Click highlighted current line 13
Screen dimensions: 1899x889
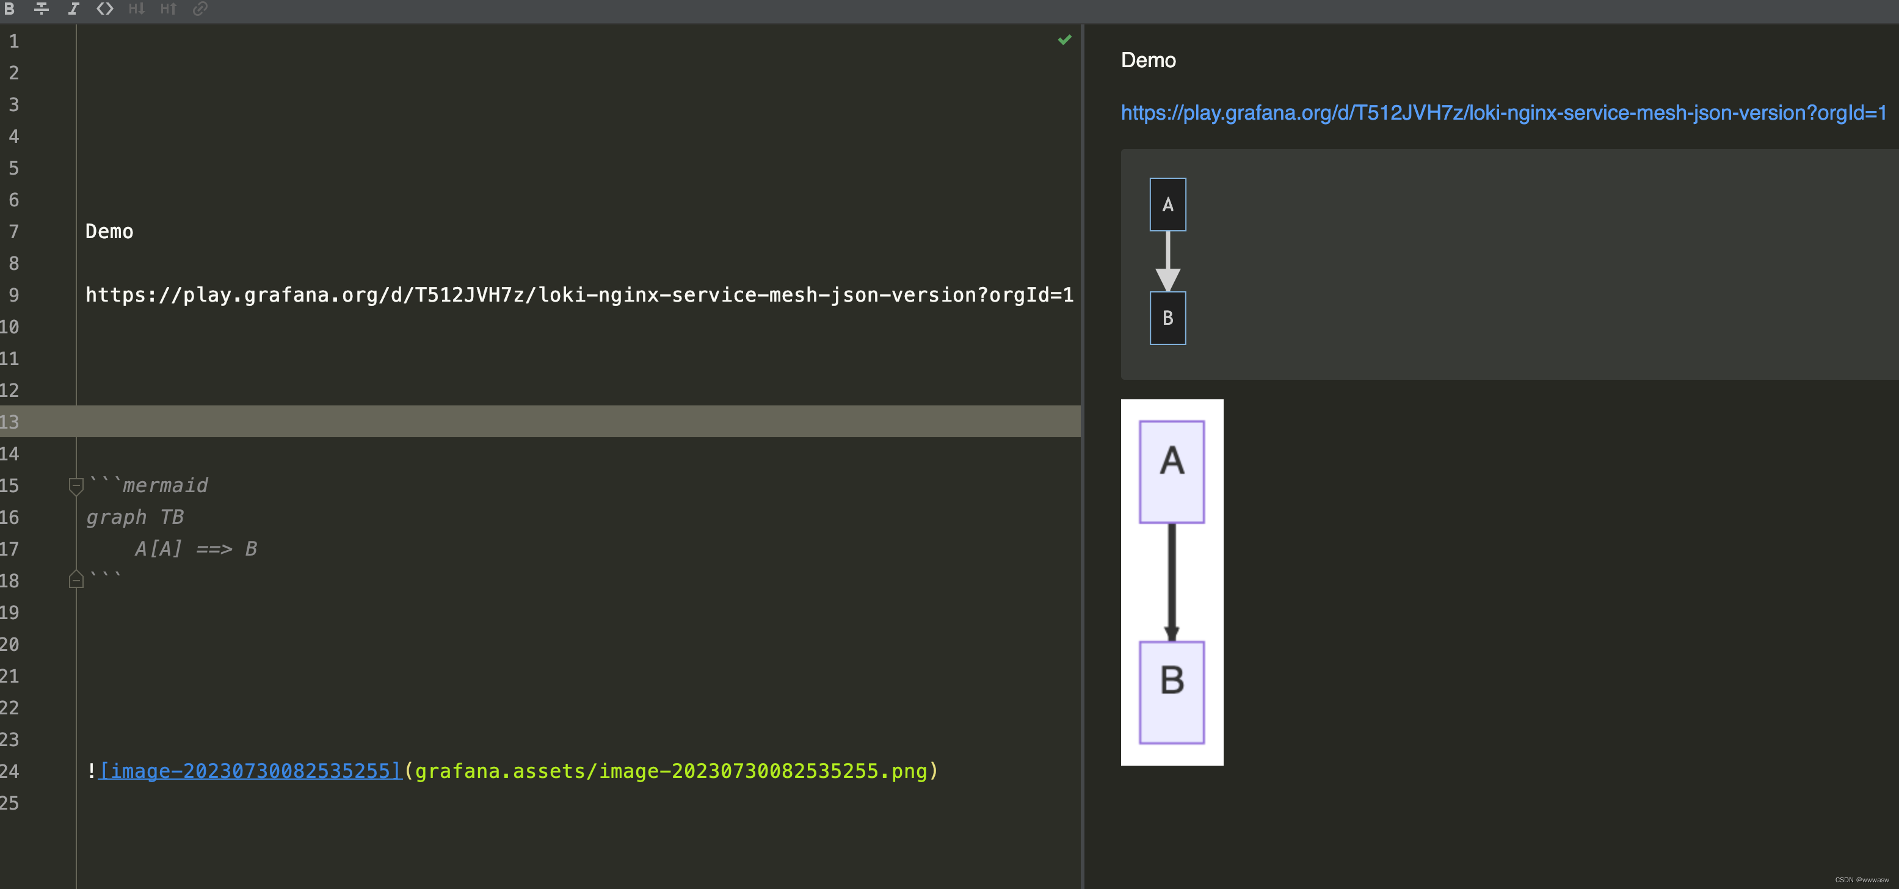[540, 422]
